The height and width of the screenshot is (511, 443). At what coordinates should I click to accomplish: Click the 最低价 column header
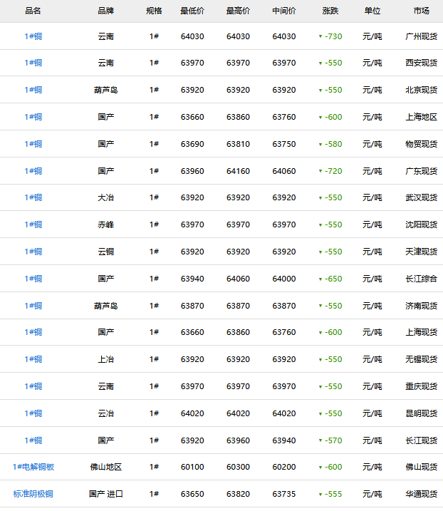[x=192, y=11]
